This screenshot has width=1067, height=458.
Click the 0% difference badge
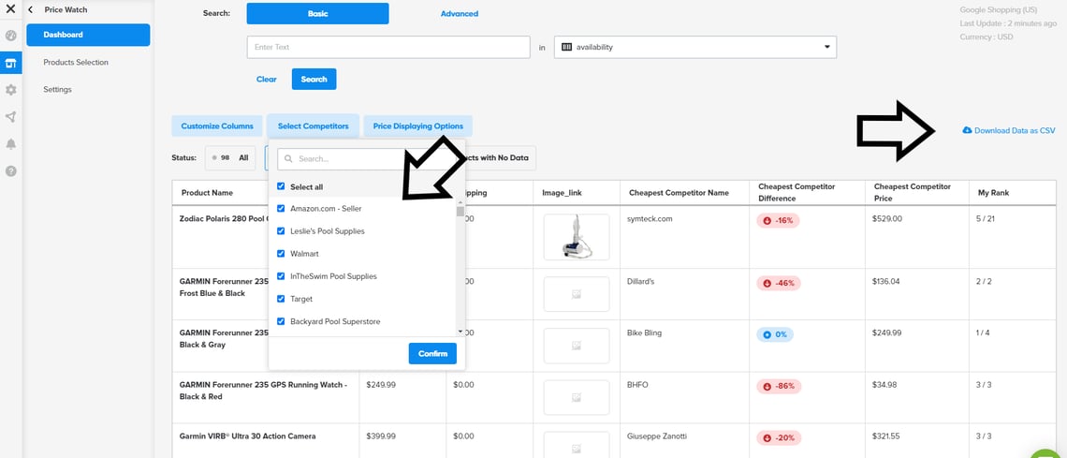[x=775, y=334]
